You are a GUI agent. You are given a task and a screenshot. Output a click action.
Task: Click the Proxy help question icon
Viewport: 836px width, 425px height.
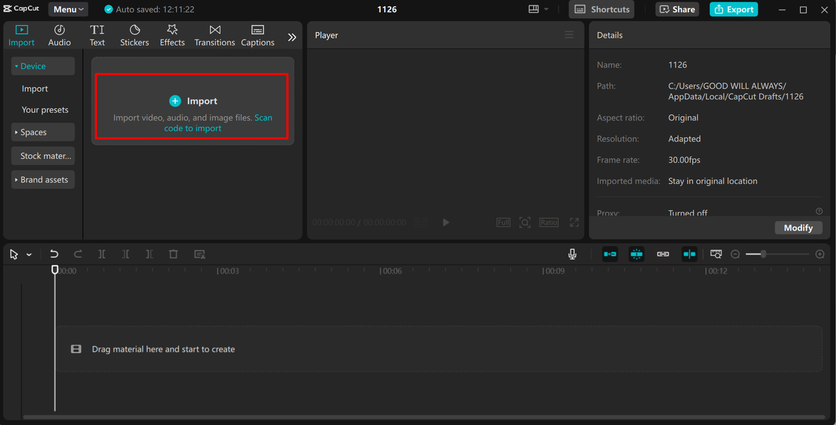(x=819, y=211)
